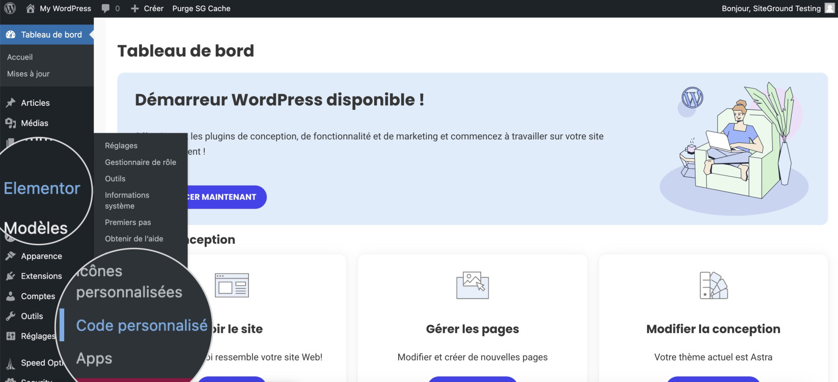Open the comments bubble icon
The width and height of the screenshot is (838, 382).
pyautogui.click(x=105, y=9)
